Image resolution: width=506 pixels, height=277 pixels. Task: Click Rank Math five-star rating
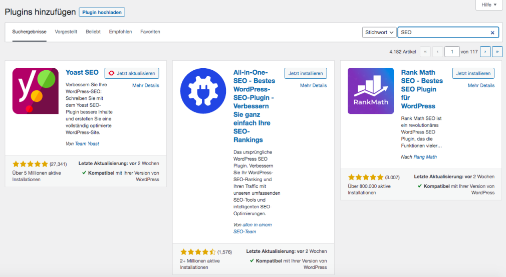pos(366,177)
